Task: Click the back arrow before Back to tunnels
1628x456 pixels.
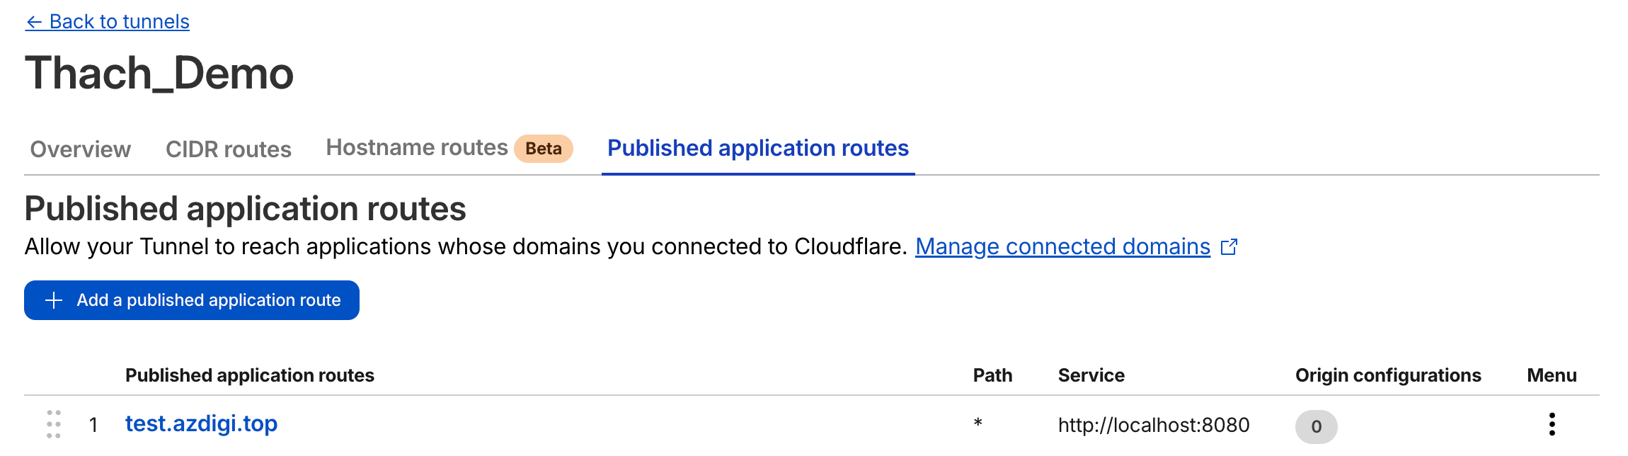Action: 33,21
